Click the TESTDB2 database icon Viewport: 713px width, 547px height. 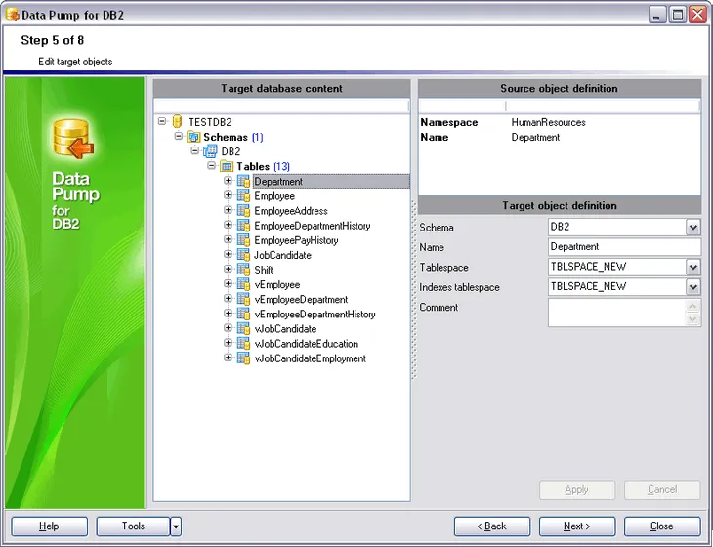click(178, 122)
